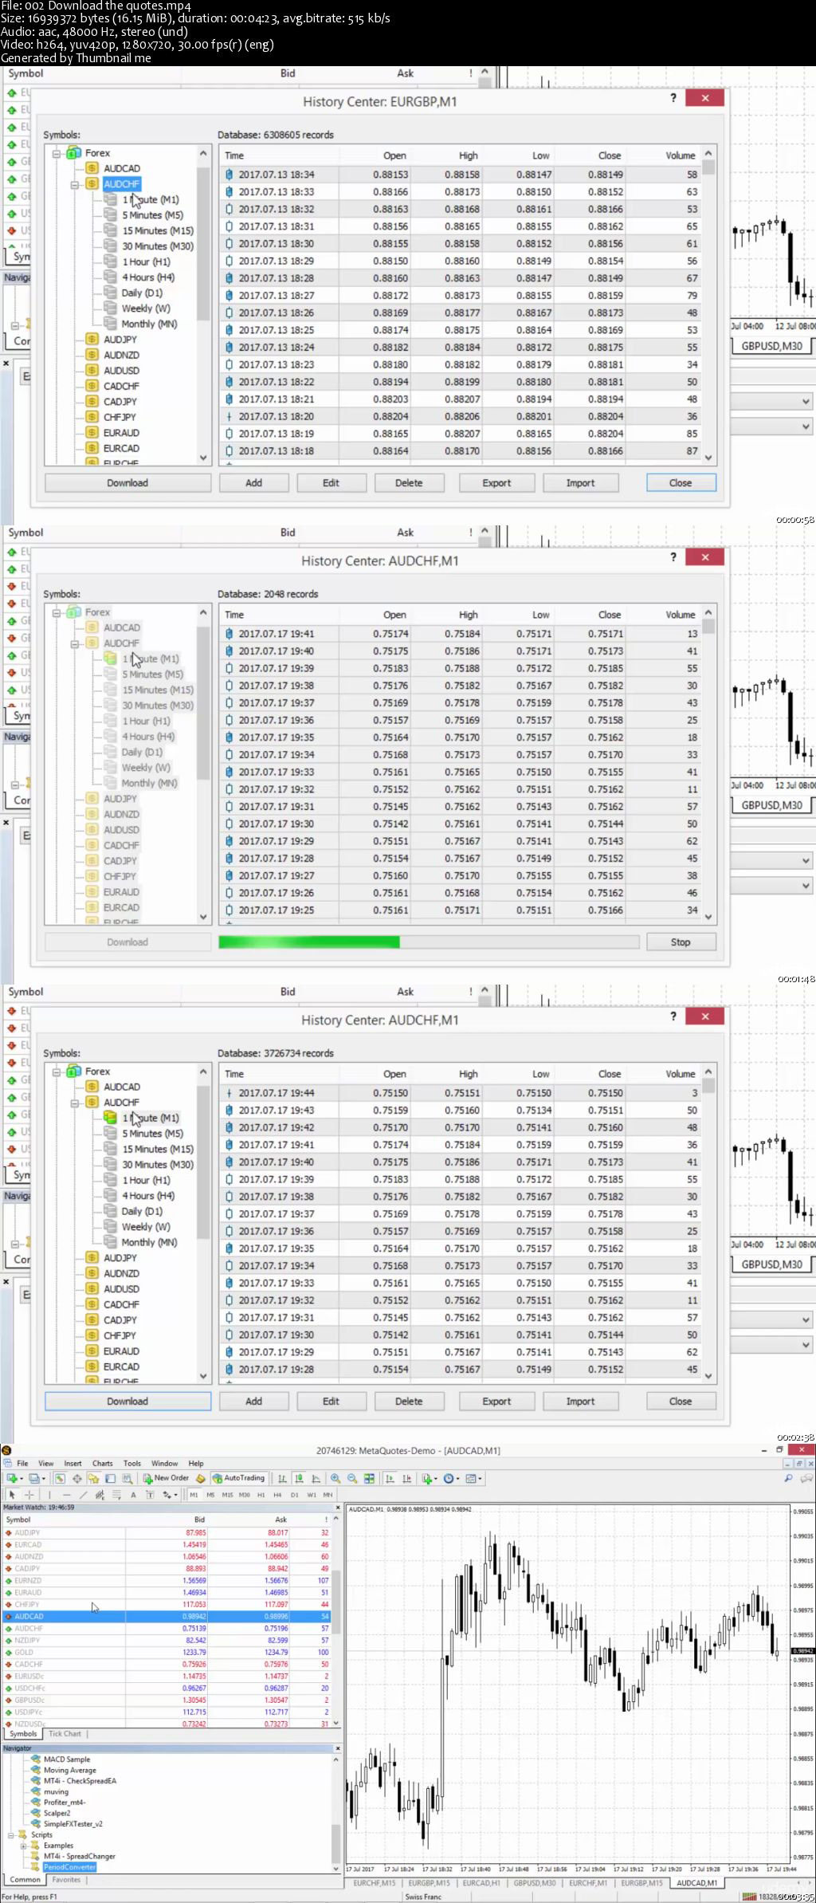Switch timeframe to M5 button
This screenshot has width=816, height=1903.
pos(210,1495)
